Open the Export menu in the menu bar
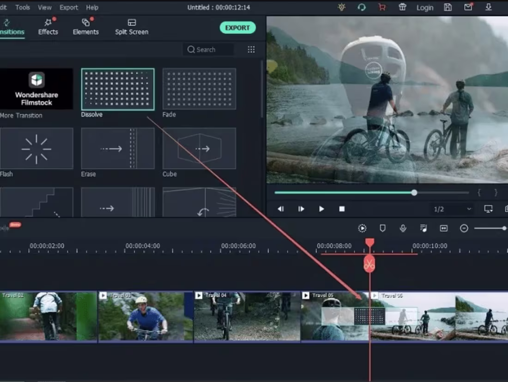 point(68,7)
